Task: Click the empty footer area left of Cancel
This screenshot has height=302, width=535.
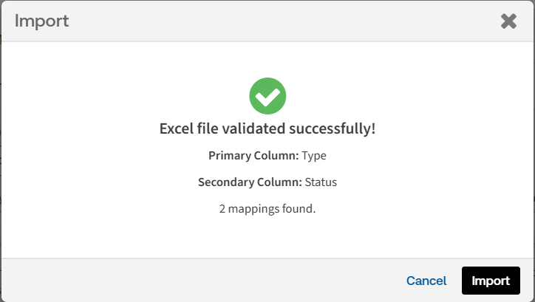Action: pyautogui.click(x=200, y=281)
